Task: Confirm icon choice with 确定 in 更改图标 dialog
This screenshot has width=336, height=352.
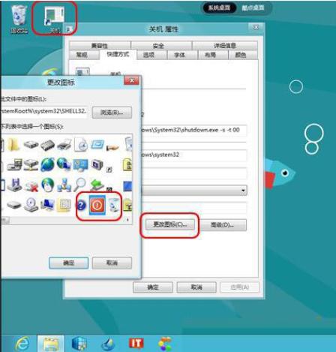Action: coord(68,263)
